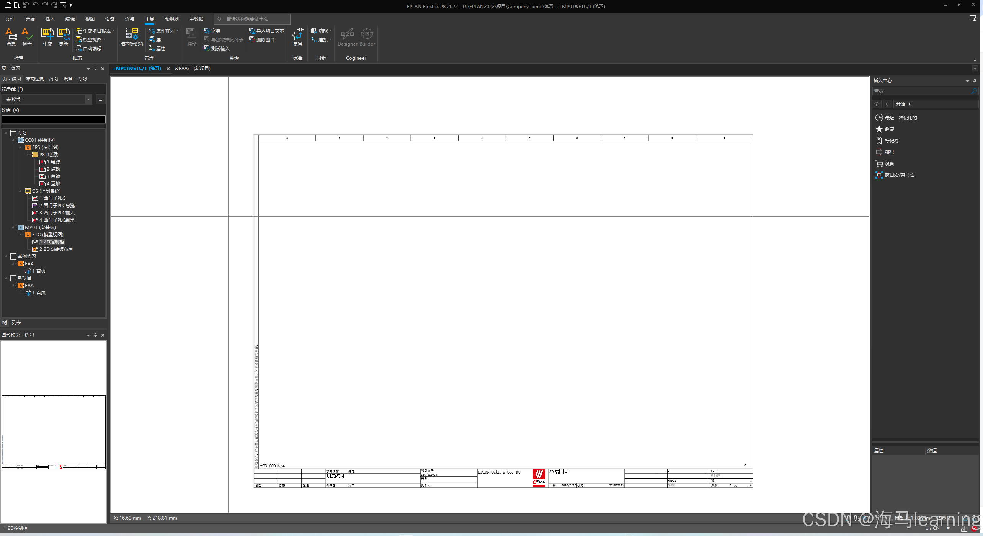Open the 消息 messages tool
This screenshot has height=536, width=983.
tap(11, 37)
